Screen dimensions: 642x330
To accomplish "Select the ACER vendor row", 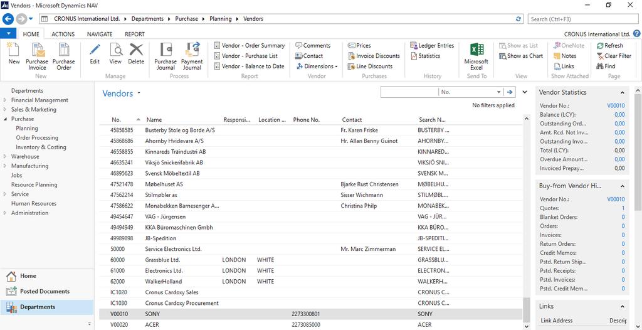I will click(x=311, y=325).
